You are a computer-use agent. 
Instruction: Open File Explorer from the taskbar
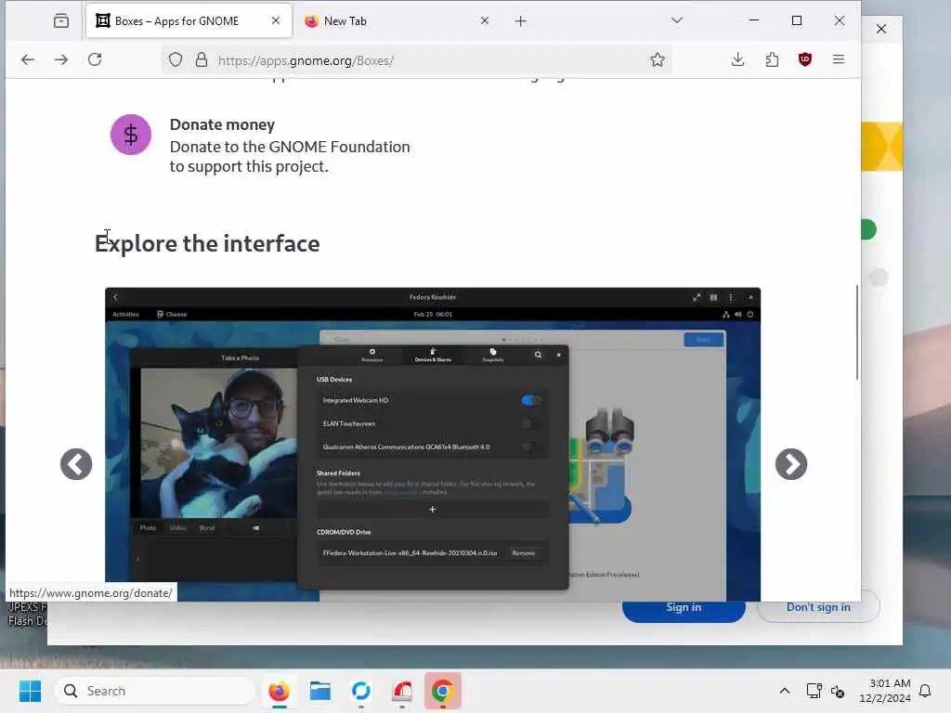pos(320,691)
